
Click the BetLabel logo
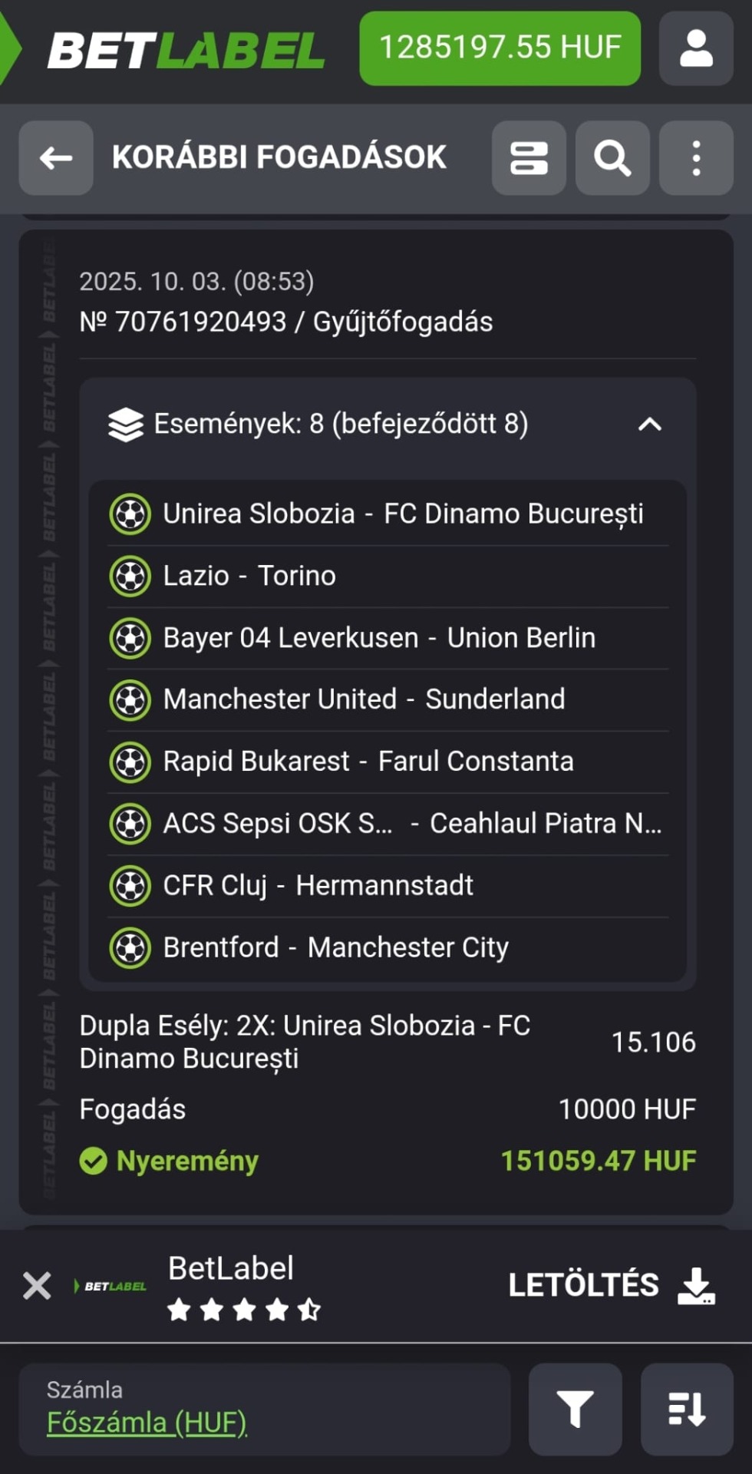click(x=186, y=51)
